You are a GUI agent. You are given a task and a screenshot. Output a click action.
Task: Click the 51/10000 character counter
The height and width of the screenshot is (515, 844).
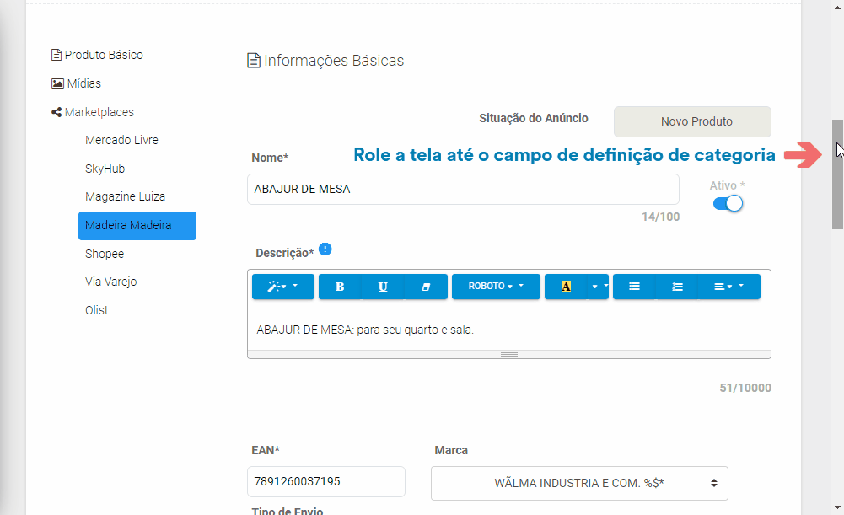(745, 388)
